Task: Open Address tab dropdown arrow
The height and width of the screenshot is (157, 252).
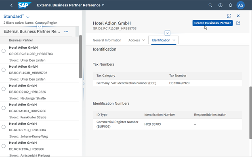Action: click(144, 40)
